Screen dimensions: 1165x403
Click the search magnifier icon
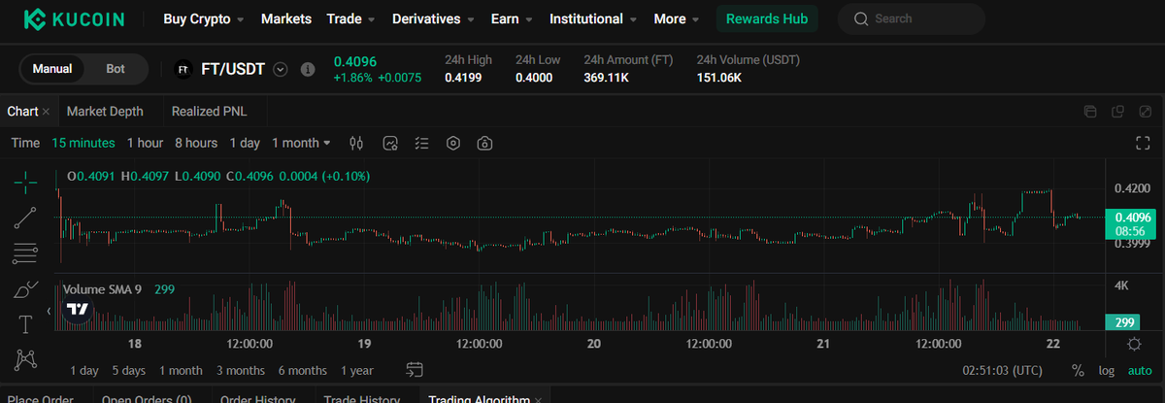coord(860,18)
